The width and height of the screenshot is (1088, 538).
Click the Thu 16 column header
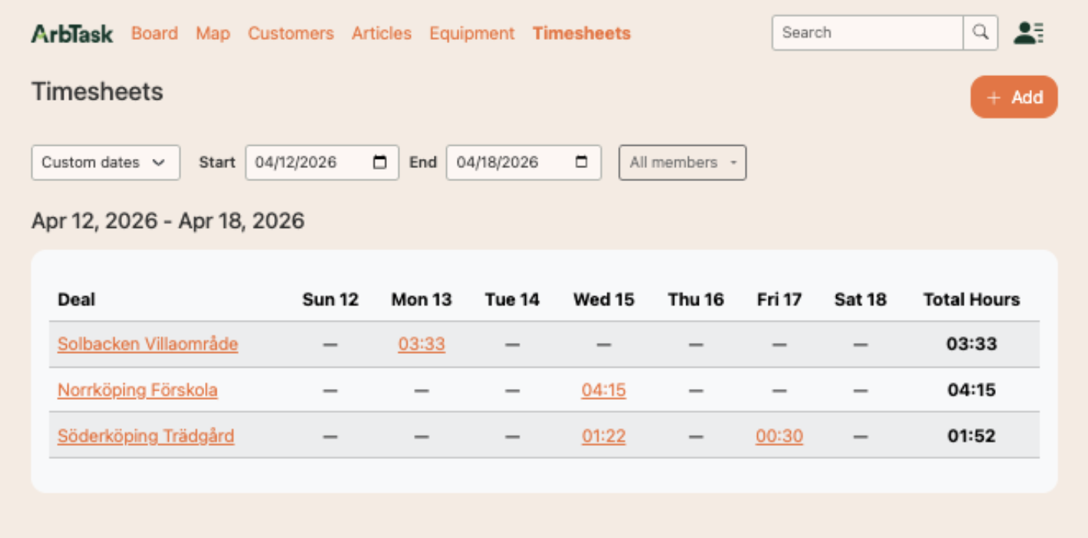click(x=696, y=299)
